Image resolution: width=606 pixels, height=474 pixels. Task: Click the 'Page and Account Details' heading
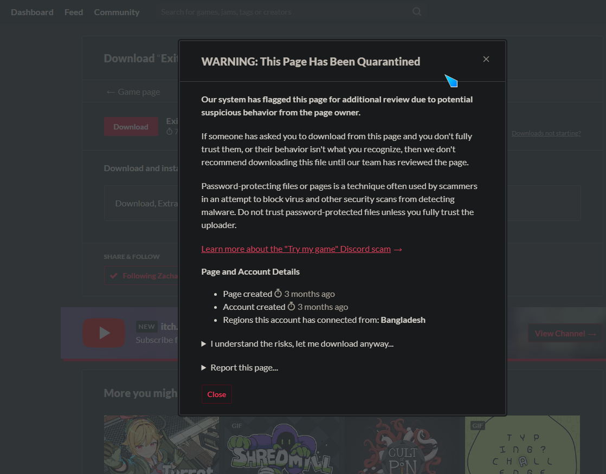[250, 271]
